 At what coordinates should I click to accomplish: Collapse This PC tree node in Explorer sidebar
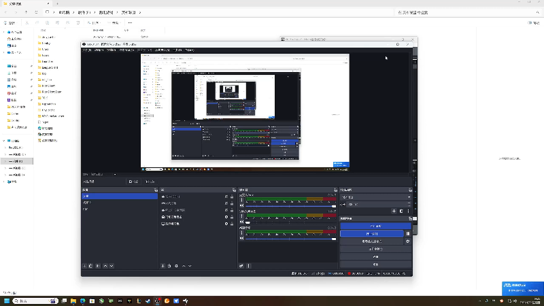click(x=4, y=141)
